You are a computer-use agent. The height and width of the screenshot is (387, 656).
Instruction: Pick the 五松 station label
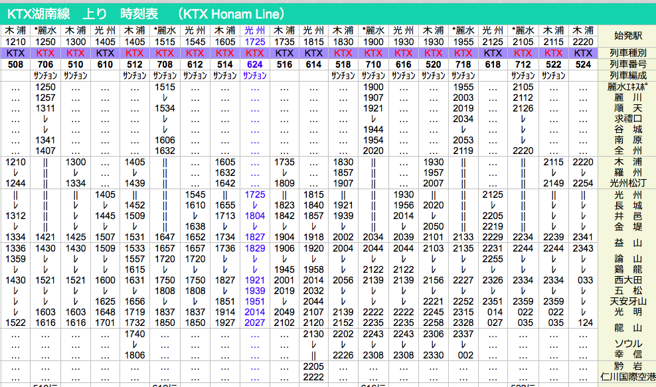628,291
